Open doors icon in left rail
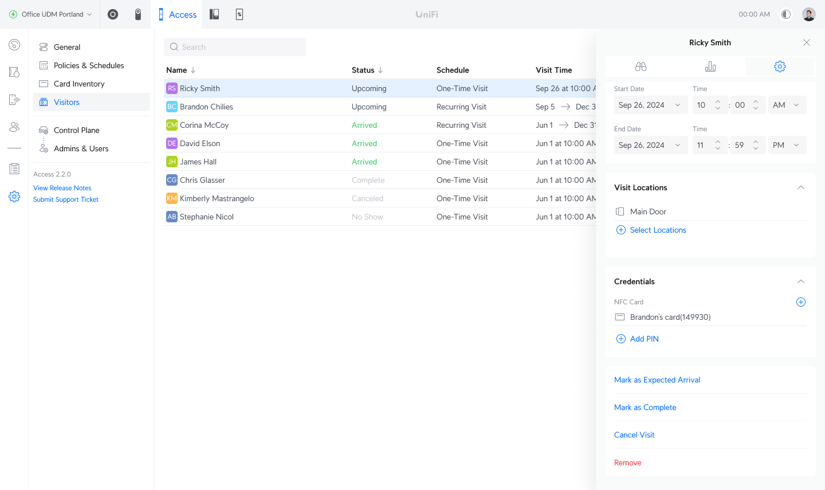The width and height of the screenshot is (825, 490). (14, 72)
